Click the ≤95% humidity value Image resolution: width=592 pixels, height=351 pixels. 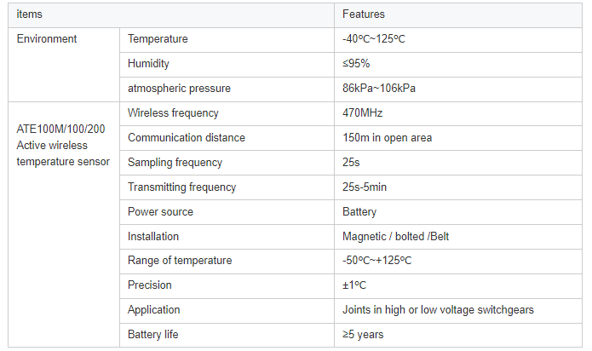click(356, 64)
